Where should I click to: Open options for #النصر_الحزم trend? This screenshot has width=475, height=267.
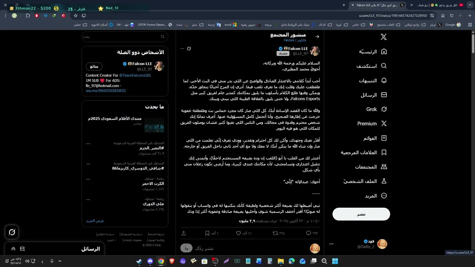tap(88, 143)
